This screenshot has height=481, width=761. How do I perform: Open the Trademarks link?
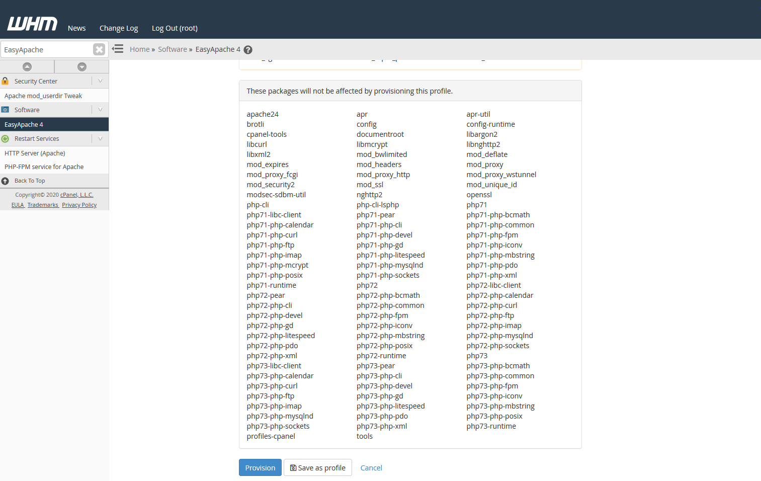coord(43,205)
